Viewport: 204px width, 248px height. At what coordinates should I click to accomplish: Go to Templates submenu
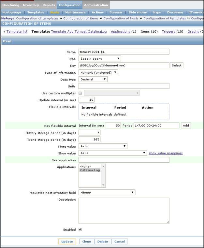click(36, 12)
